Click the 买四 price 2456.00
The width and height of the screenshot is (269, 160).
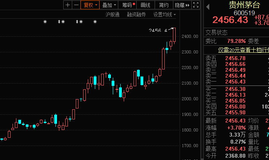coord(235,107)
